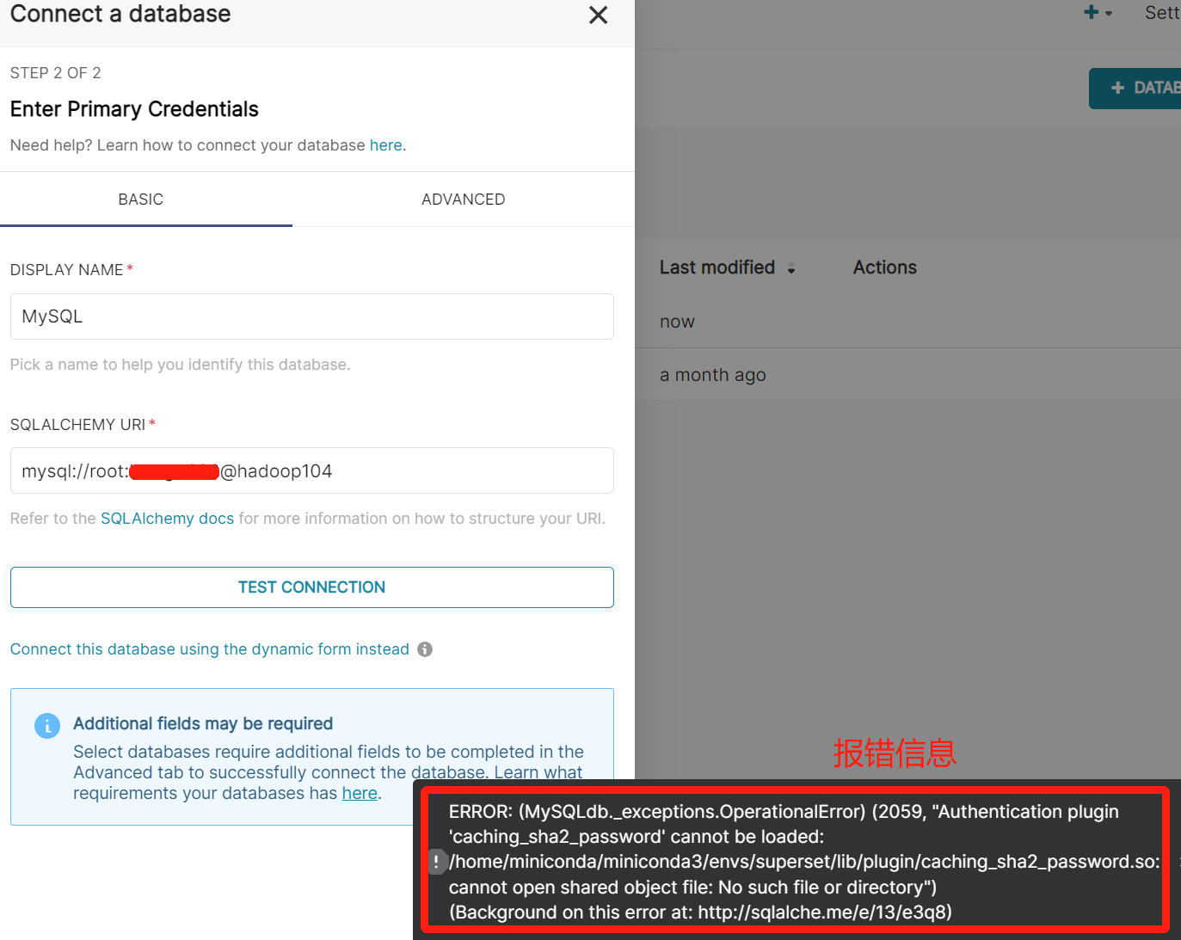This screenshot has height=940, width=1181.
Task: Click the plus (+) icon in the header
Action: [x=1090, y=12]
